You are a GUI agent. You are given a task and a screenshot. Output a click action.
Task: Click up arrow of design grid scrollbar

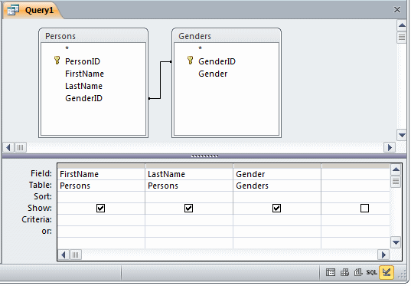point(396,169)
